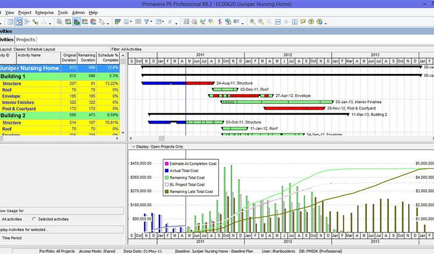Viewport: 434px width, 254px height.
Task: Switch to the Projects tab
Action: pyautogui.click(x=25, y=40)
